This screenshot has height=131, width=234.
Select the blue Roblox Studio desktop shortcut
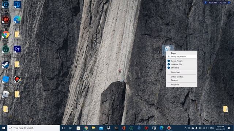[5, 79]
